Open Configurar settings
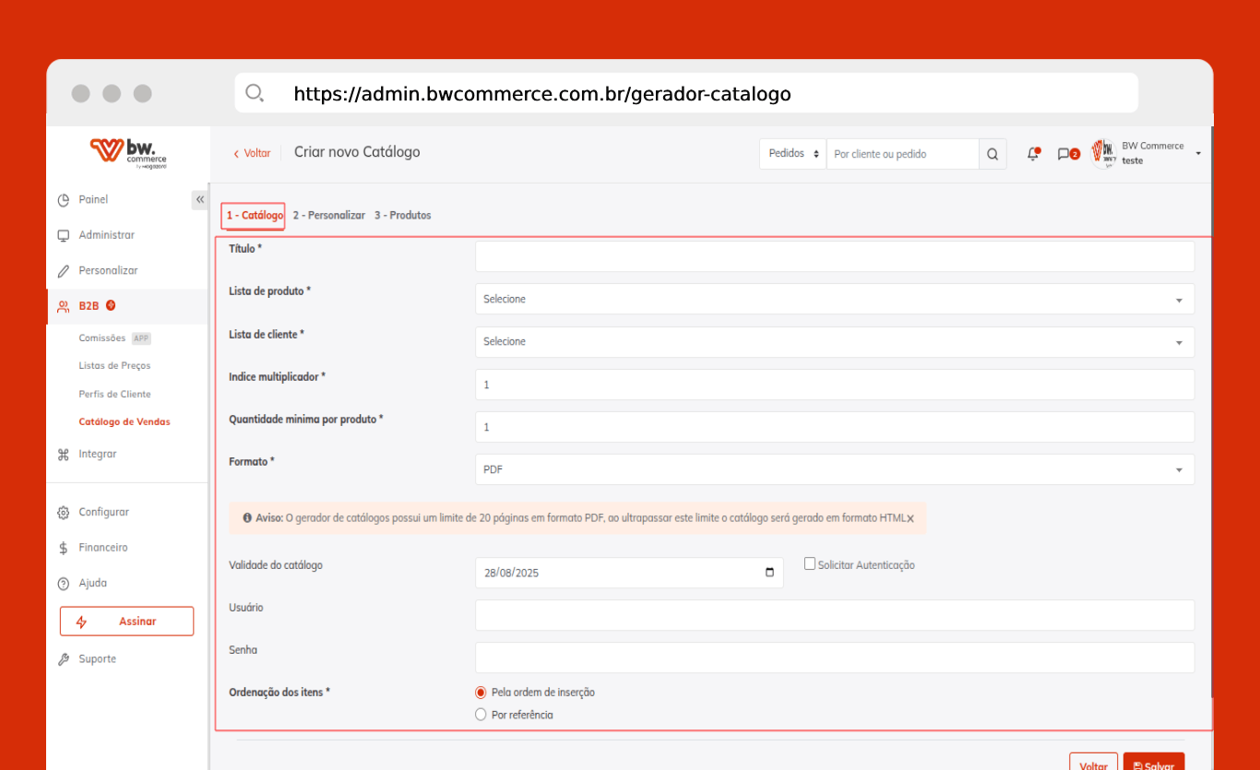Image resolution: width=1260 pixels, height=770 pixels. point(103,512)
